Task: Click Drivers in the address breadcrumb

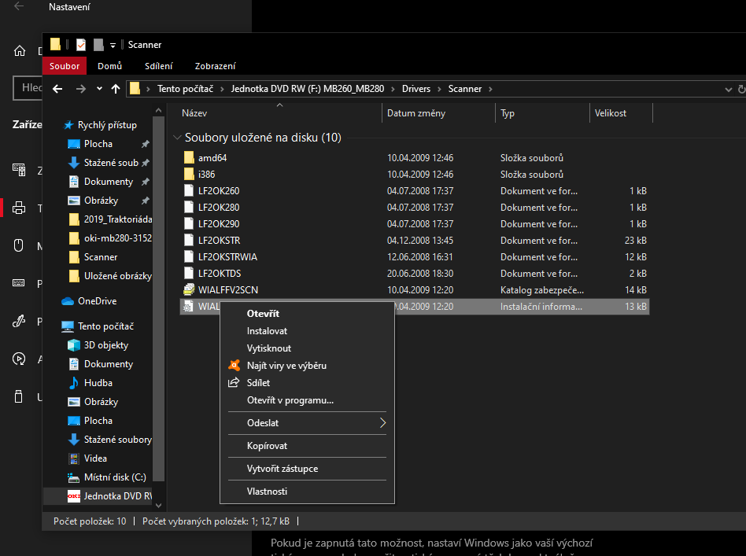Action: (415, 89)
